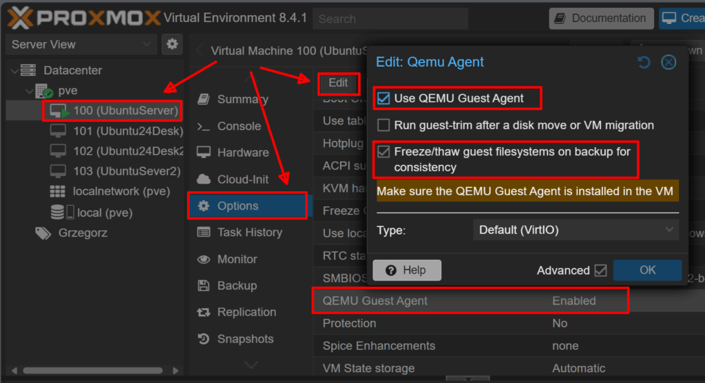
Task: Click the Cloud-Init cloud icon
Action: (204, 179)
